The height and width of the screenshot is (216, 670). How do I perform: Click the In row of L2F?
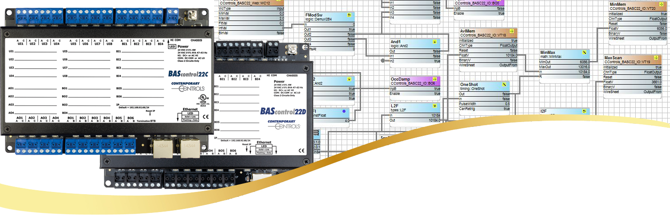(415, 115)
